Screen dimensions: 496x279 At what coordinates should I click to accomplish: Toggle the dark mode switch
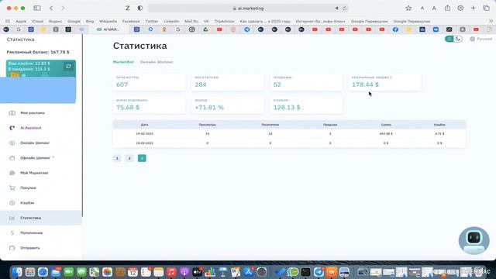(453, 39)
